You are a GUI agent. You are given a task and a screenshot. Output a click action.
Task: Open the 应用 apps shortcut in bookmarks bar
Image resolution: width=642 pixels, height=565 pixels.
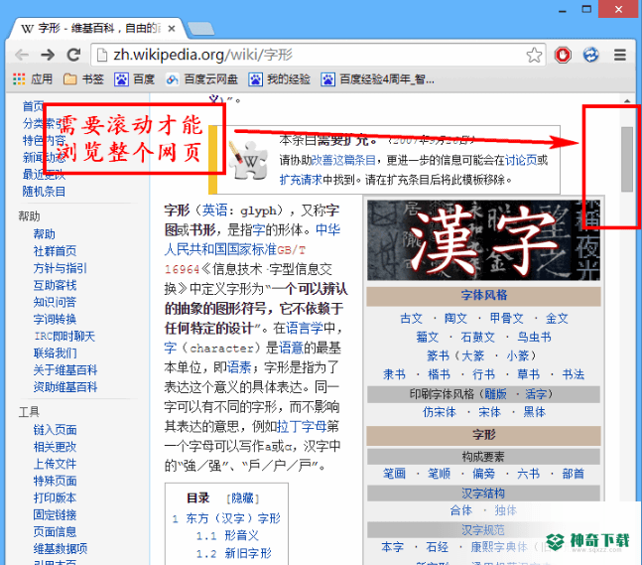pyautogui.click(x=33, y=79)
